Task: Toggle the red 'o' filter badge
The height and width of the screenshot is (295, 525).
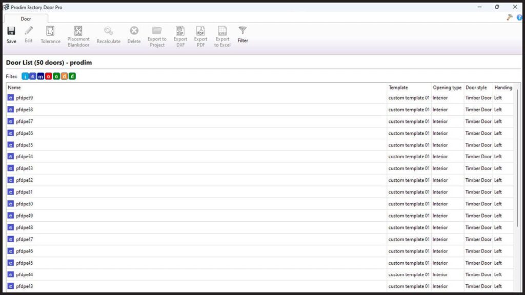Action: 49,76
